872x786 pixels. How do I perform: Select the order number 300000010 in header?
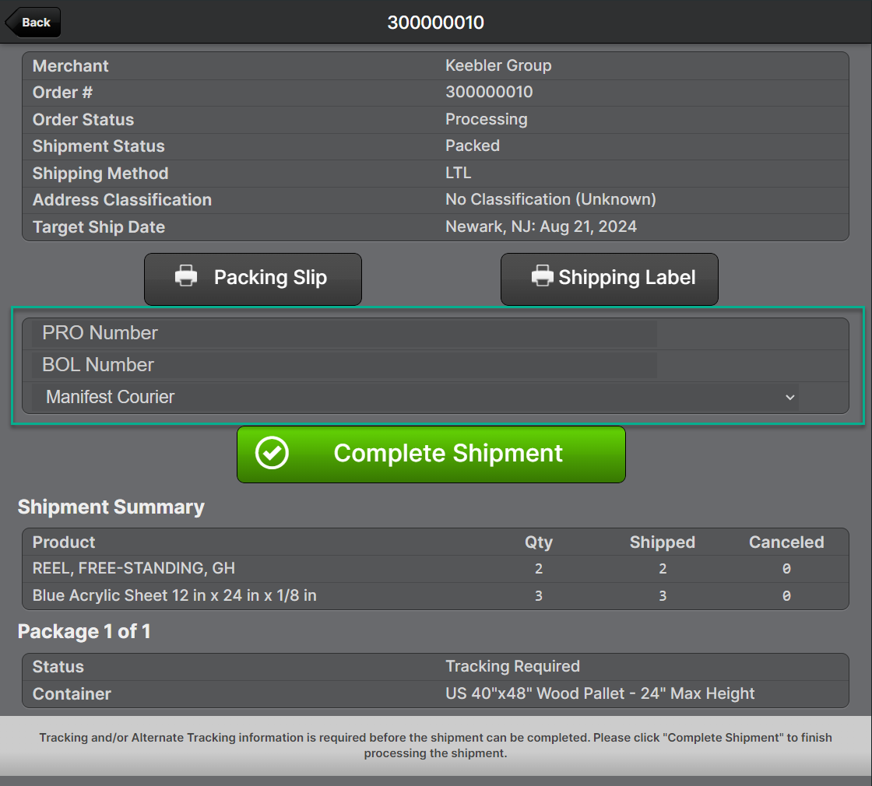(435, 23)
